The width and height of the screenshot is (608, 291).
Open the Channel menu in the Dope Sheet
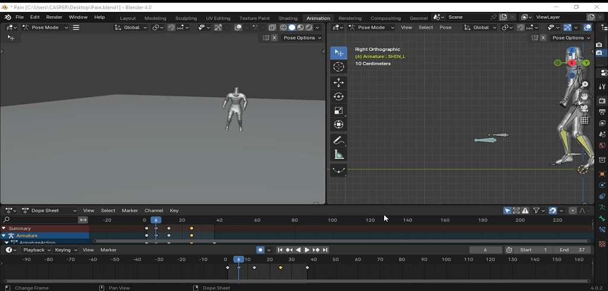tap(154, 210)
